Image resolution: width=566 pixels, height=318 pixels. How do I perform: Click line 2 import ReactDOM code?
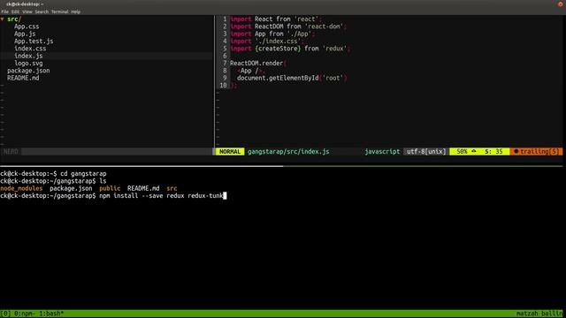pos(288,26)
